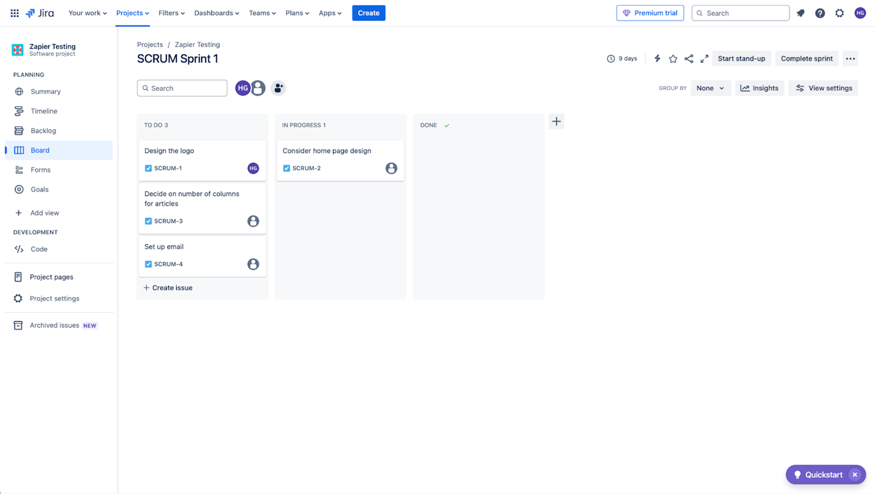Click Create issue in To Do column
The image size is (875, 494).
click(168, 288)
